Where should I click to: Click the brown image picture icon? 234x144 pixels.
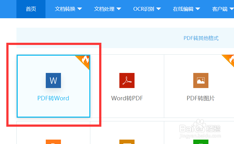point(201,80)
